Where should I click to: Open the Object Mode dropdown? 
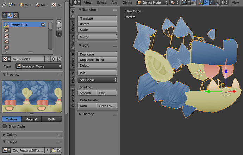[x=152, y=2]
